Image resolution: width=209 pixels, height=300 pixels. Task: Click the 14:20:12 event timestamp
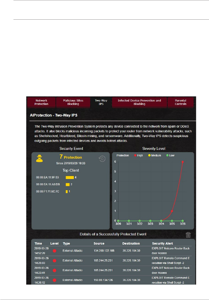coord(41,280)
